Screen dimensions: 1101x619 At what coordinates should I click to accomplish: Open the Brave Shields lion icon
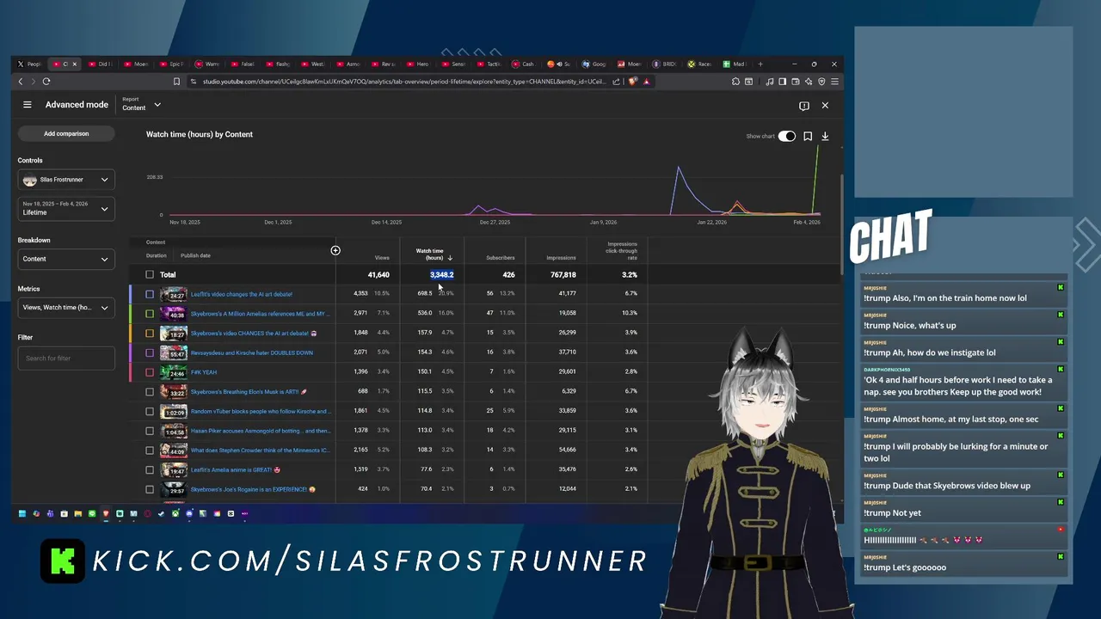(632, 82)
